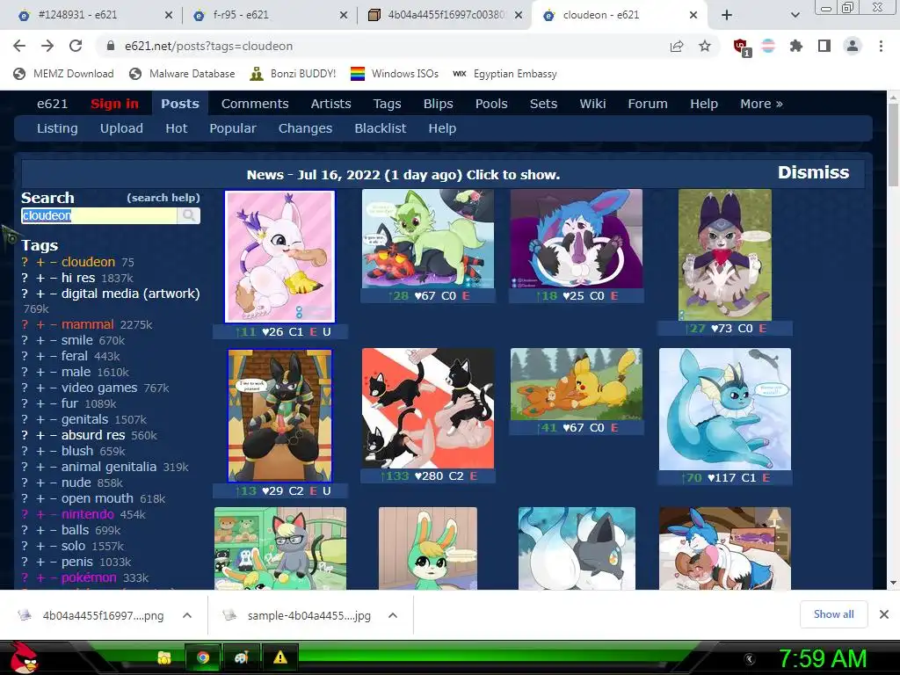Open the Tags navigation item
Image resolution: width=900 pixels, height=675 pixels.
pyautogui.click(x=387, y=104)
